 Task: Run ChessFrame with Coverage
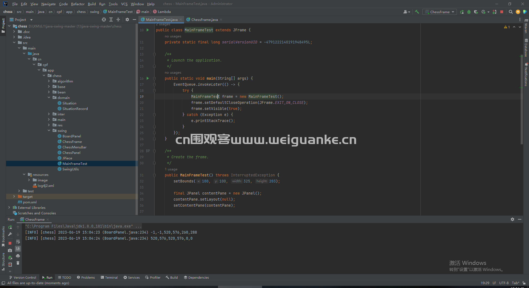(476, 12)
